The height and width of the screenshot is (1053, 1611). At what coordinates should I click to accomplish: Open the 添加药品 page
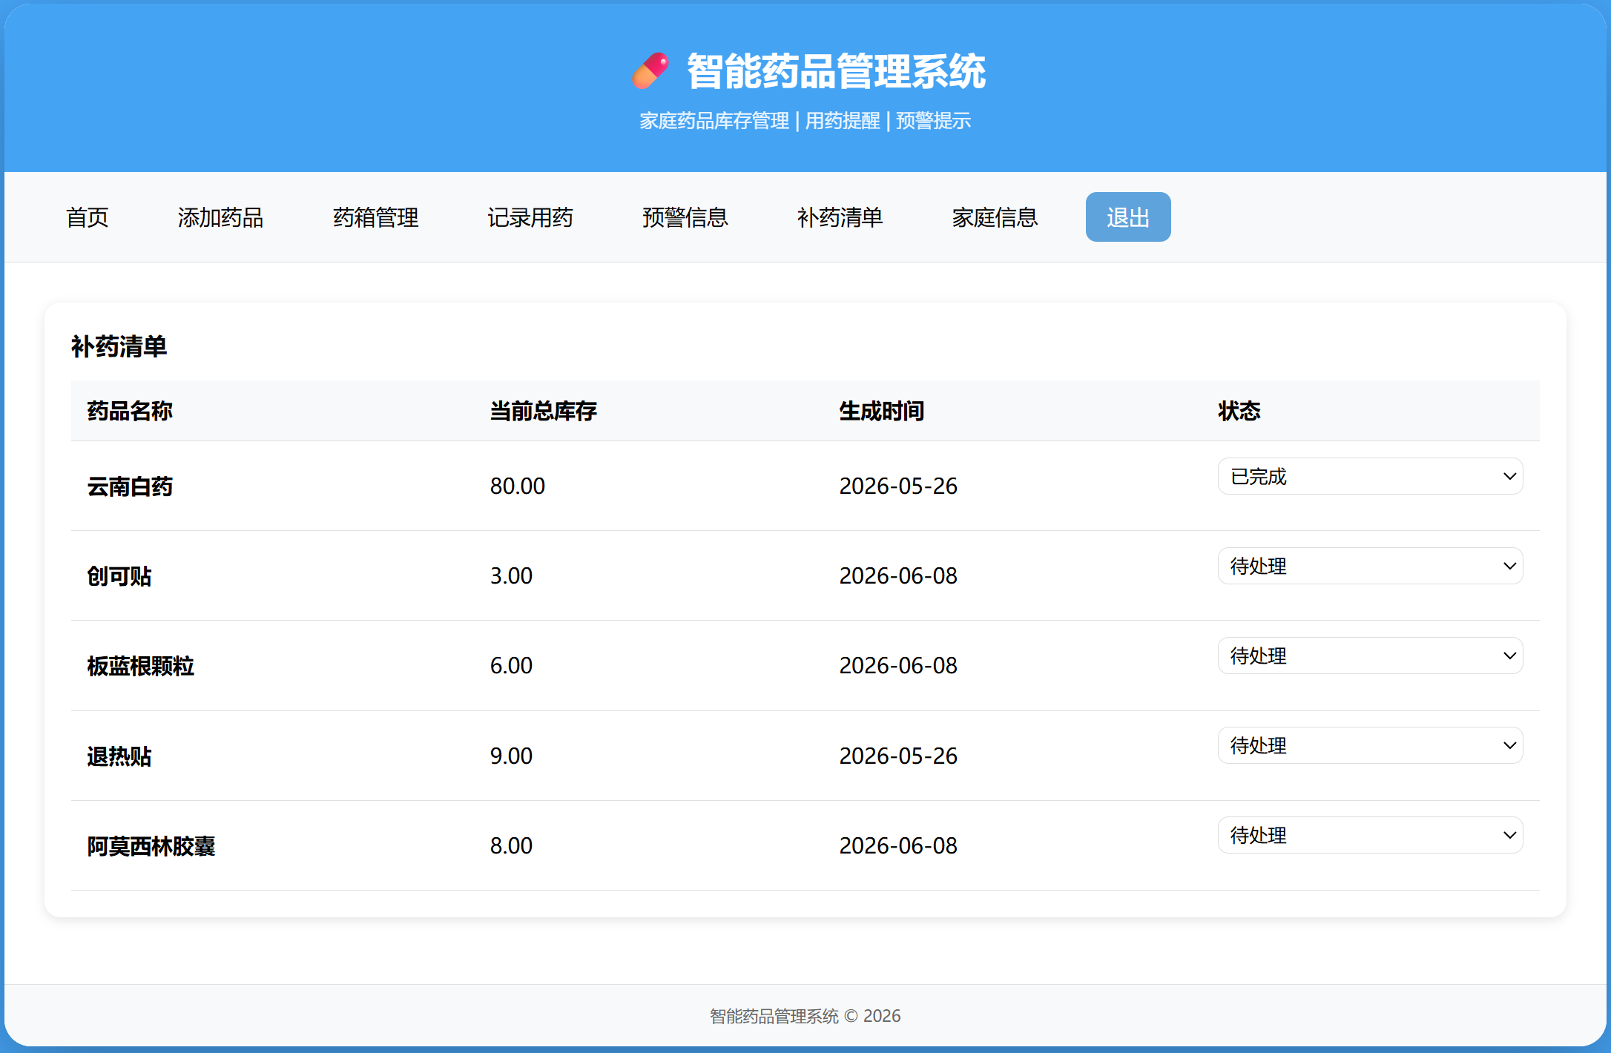pos(220,217)
